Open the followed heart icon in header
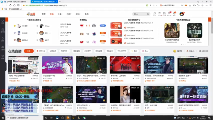Image resolution: width=213 pixels, height=120 pixels. click(x=159, y=14)
